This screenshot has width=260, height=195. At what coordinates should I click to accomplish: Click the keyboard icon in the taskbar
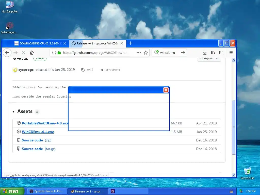(232, 191)
